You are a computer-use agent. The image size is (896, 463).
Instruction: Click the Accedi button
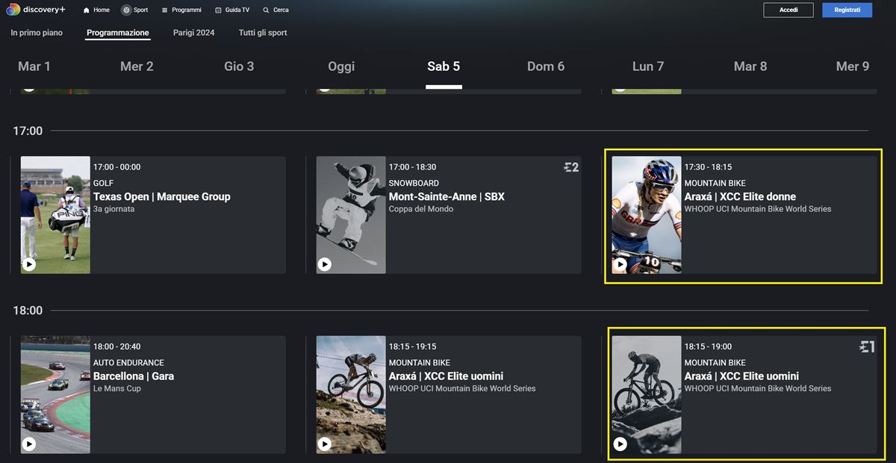point(788,10)
